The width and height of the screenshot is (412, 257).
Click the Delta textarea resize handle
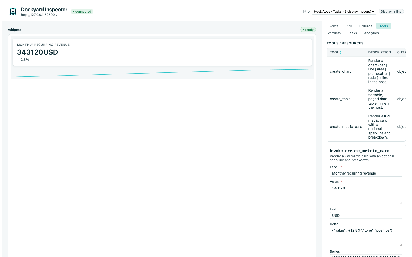[401, 245]
